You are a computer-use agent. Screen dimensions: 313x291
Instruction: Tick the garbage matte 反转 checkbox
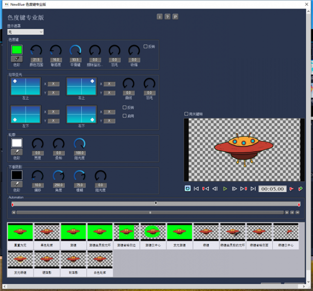pyautogui.click(x=125, y=108)
